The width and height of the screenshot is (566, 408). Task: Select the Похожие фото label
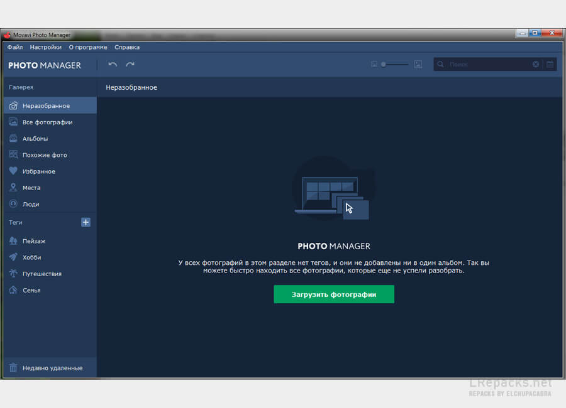45,155
